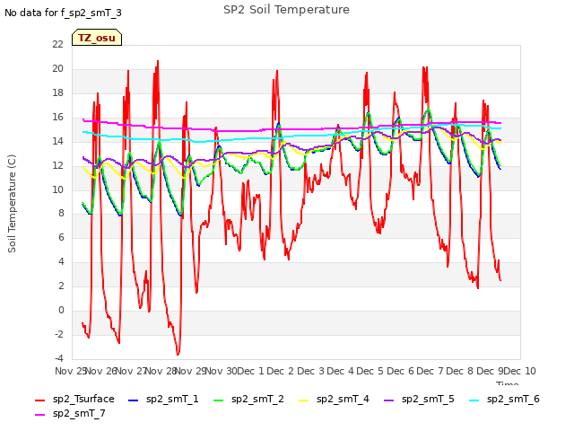Screen dimensions: 574x431
Task: Click the Dec 10 x-axis tick label
Action: click(x=520, y=371)
